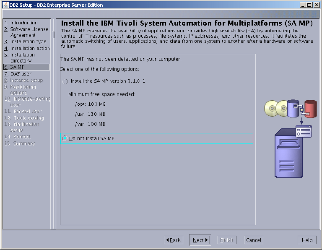Click disabled Tools catalog step

24,118
